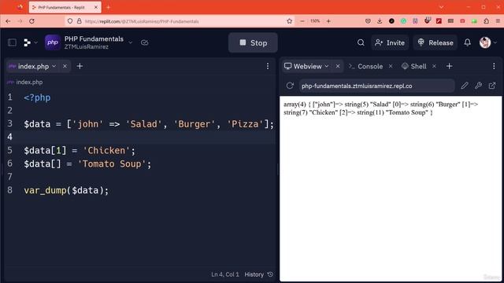Open file History in status bar
The height and width of the screenshot is (283, 504).
(259, 274)
